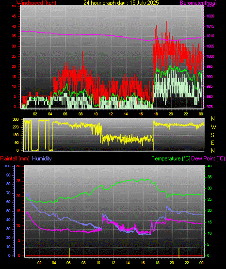Click "45" on the windspeed axis

click(x=14, y=16)
